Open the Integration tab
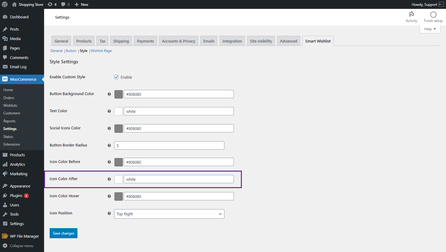The image size is (446, 252). [232, 41]
